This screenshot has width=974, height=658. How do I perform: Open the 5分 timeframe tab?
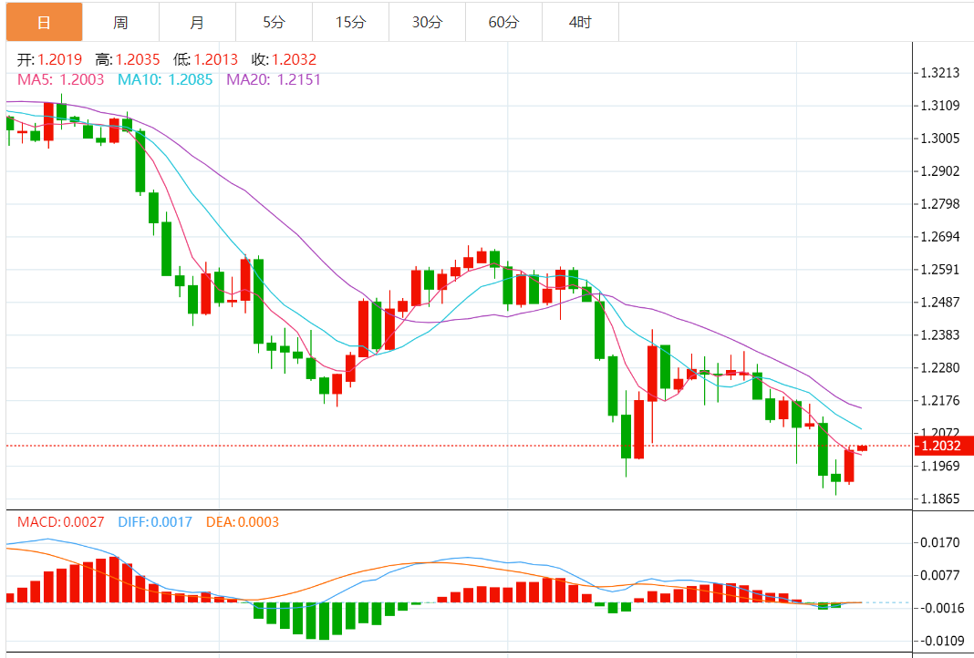coord(274,23)
